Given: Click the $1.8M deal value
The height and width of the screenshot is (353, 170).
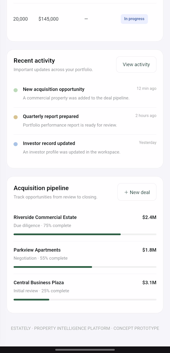Looking at the screenshot, I should point(149,250).
